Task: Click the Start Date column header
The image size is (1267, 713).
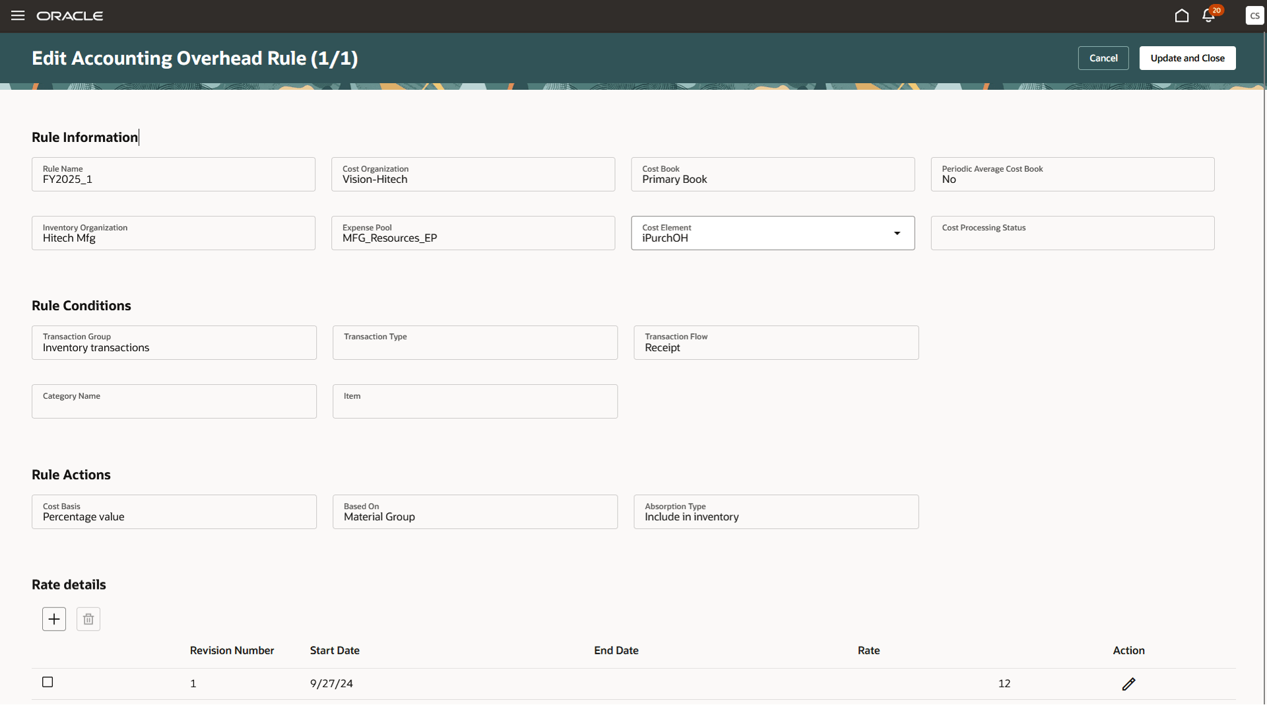Action: click(335, 651)
